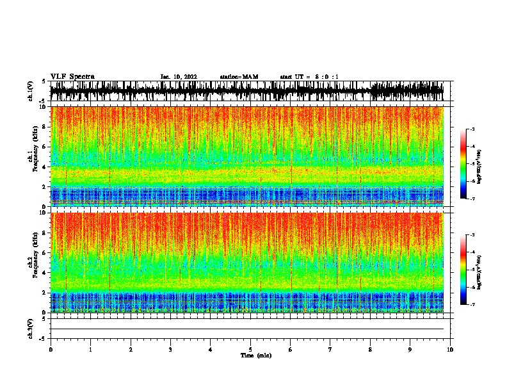The width and height of the screenshot is (507, 392).
Task: Click the log(PSD) label beside ch.2 color bar
Action: click(479, 272)
